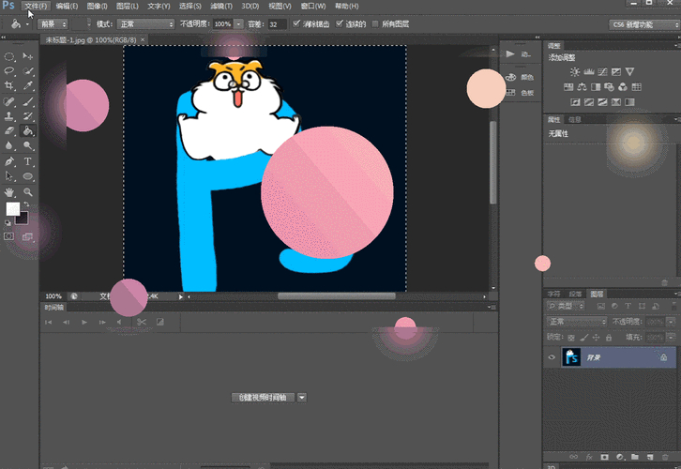
Task: Enable the 所有图层 checkbox
Action: pos(376,23)
